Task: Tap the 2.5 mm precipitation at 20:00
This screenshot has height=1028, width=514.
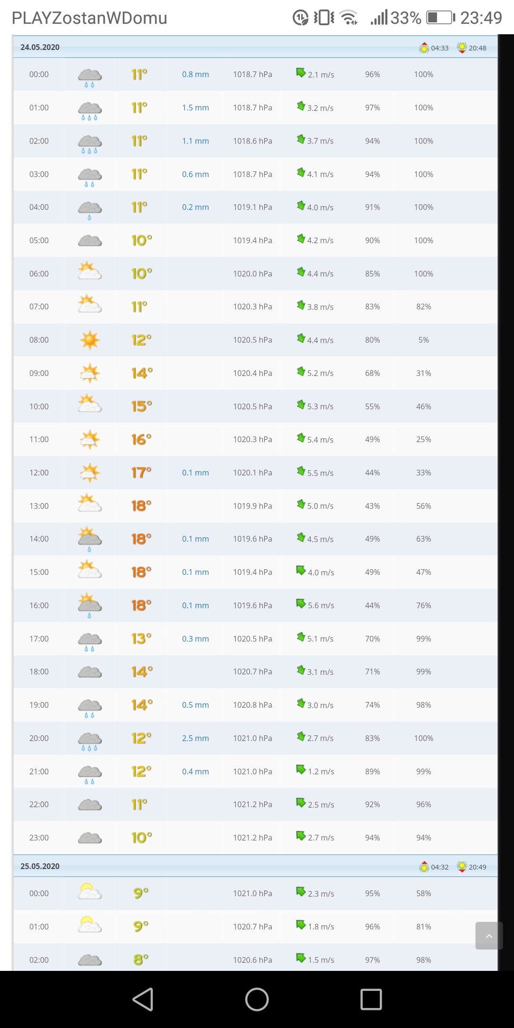Action: tap(195, 738)
